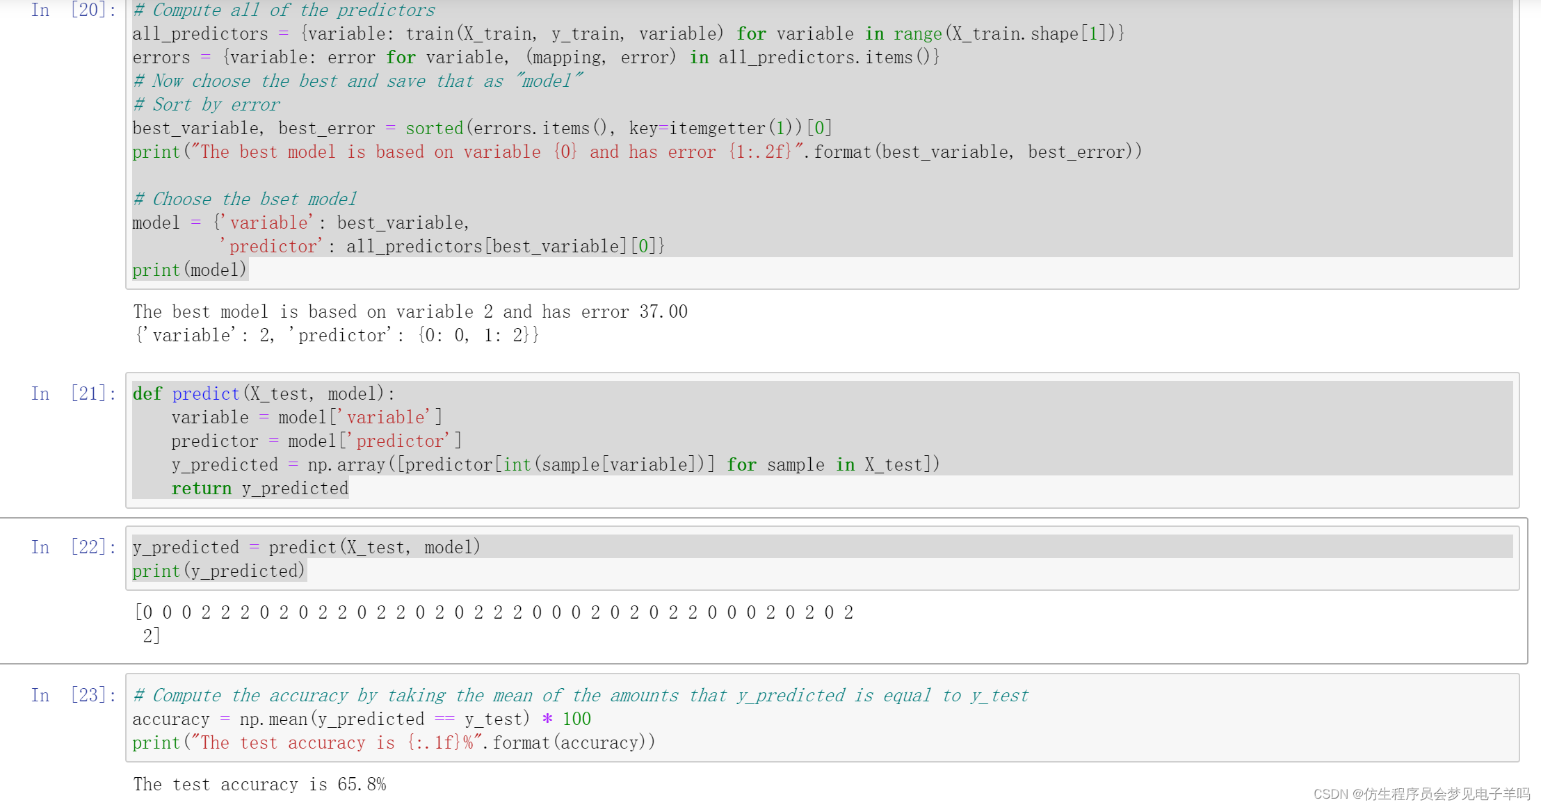Click the In [23] cell prompt
The image size is (1541, 807).
click(x=73, y=695)
